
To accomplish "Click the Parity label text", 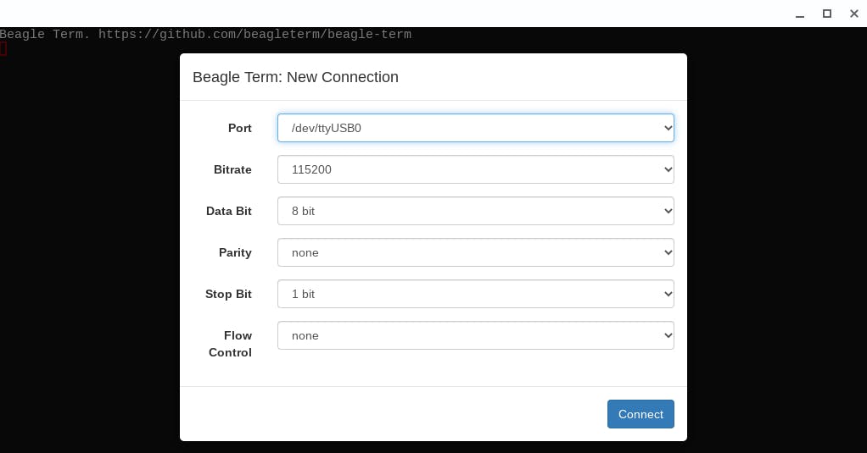I will click(x=235, y=252).
